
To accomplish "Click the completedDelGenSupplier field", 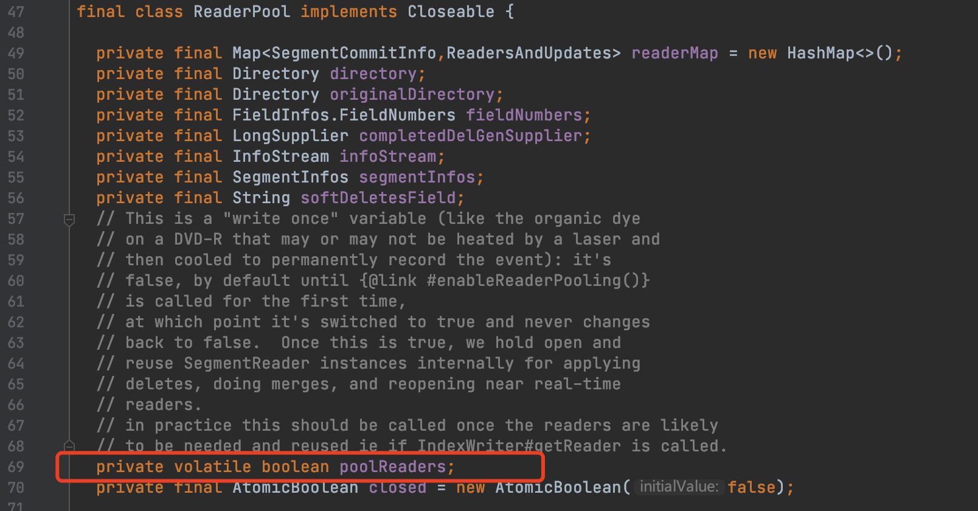I will pyautogui.click(x=471, y=136).
